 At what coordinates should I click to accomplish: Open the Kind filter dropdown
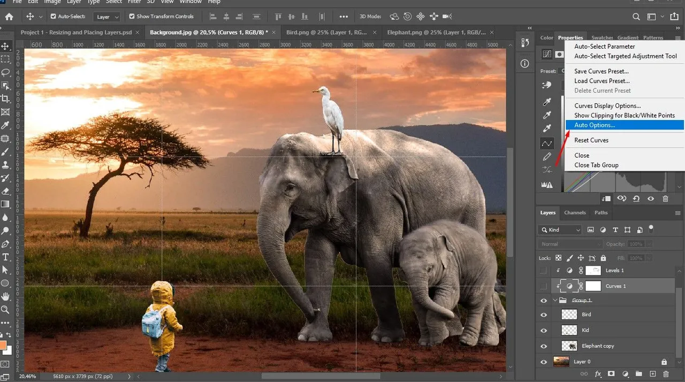(560, 230)
